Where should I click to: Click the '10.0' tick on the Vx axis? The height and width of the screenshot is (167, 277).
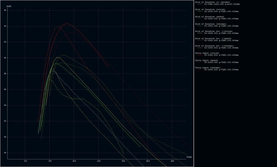click(74, 161)
